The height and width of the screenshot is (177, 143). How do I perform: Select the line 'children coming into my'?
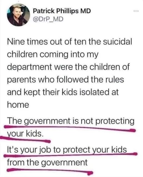click(53, 54)
